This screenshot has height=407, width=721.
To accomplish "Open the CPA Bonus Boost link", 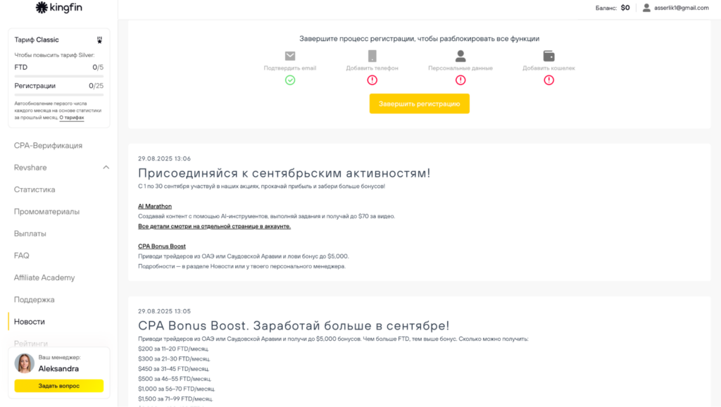I will click(x=162, y=246).
